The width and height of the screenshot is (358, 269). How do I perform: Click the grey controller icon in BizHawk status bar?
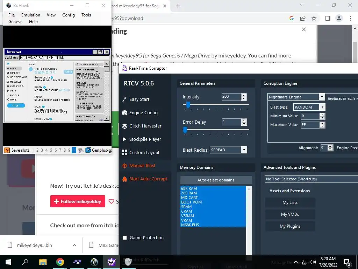(x=81, y=150)
